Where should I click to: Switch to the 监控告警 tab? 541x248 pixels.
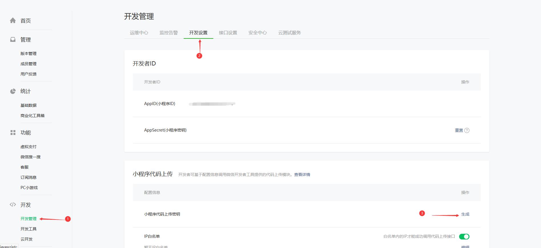point(169,33)
